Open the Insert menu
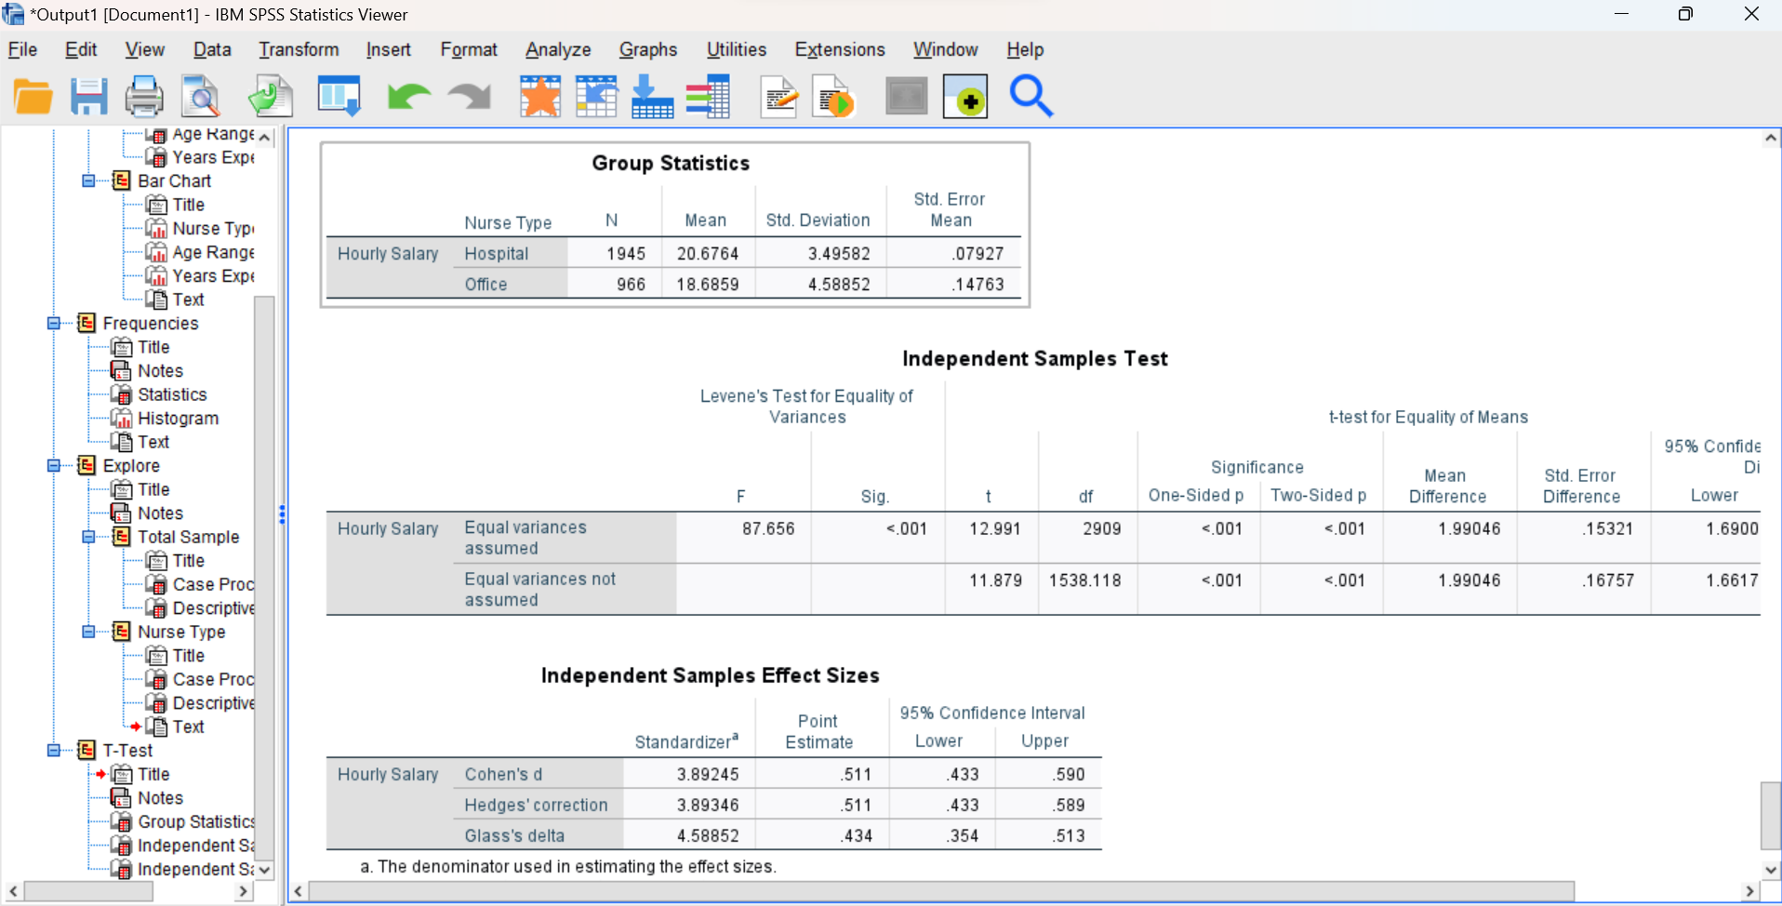The image size is (1782, 906). point(388,49)
